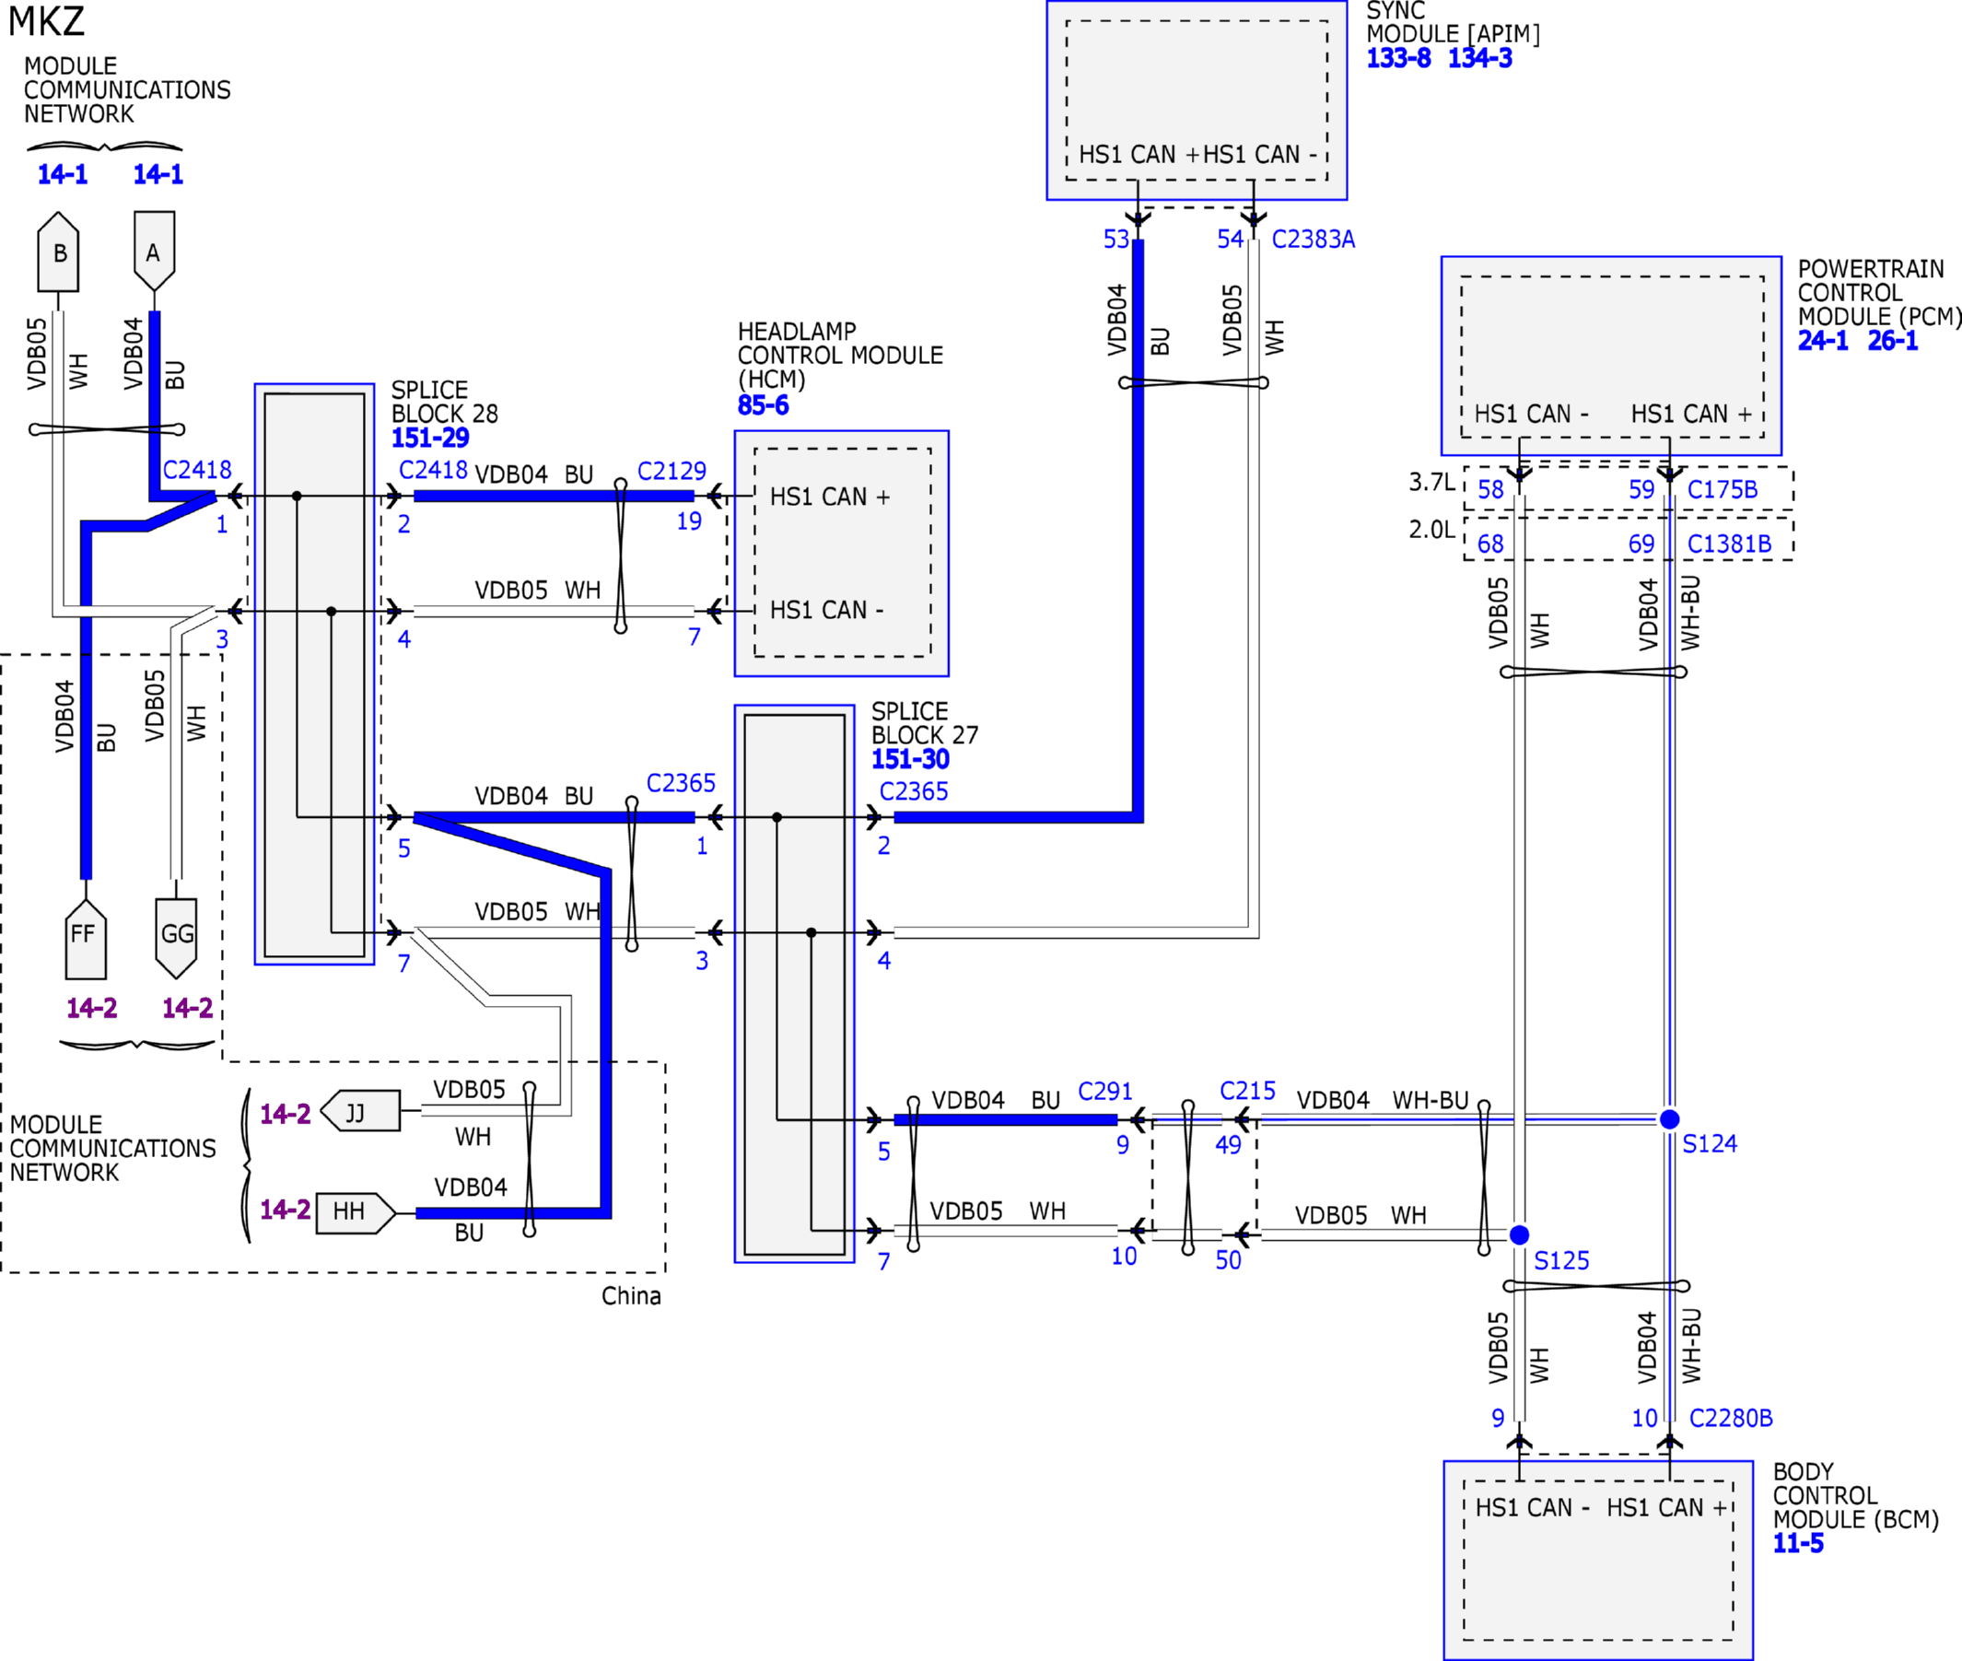Click the off-page connector symbol B
This screenshot has width=1962, height=1661.
[58, 251]
